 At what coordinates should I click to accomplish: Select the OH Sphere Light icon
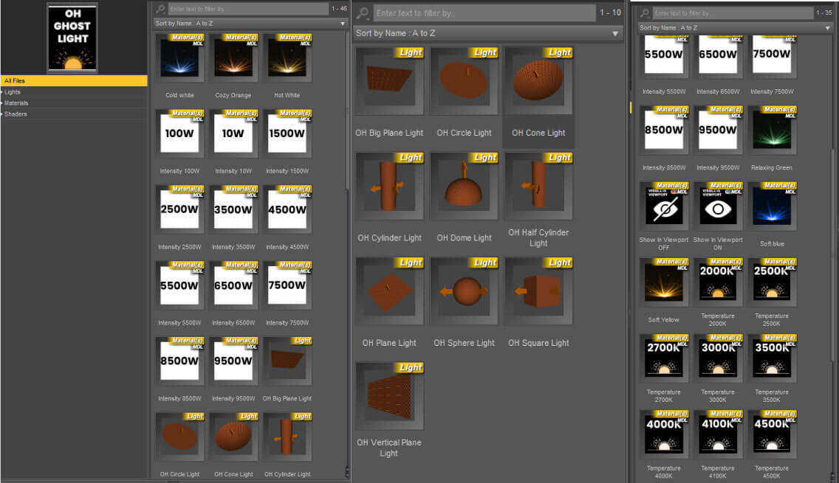[x=463, y=291]
